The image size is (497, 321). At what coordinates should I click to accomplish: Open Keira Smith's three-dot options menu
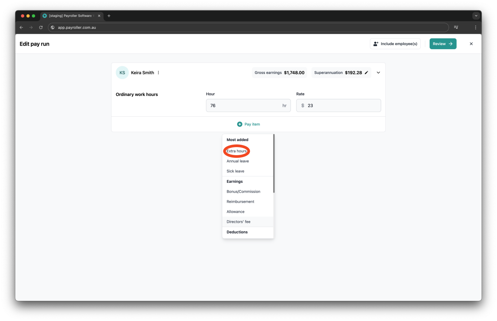click(x=159, y=73)
